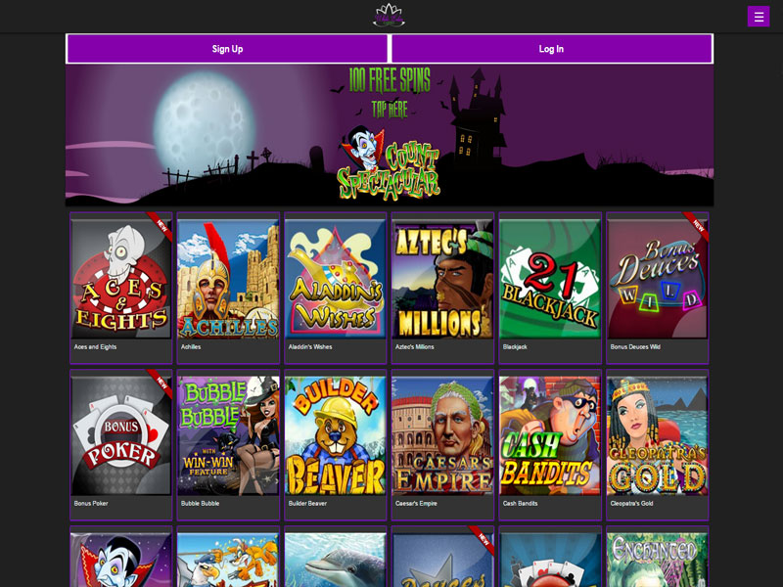Open the dolphin game thumbnail
This screenshot has width=783, height=587.
[x=336, y=557]
